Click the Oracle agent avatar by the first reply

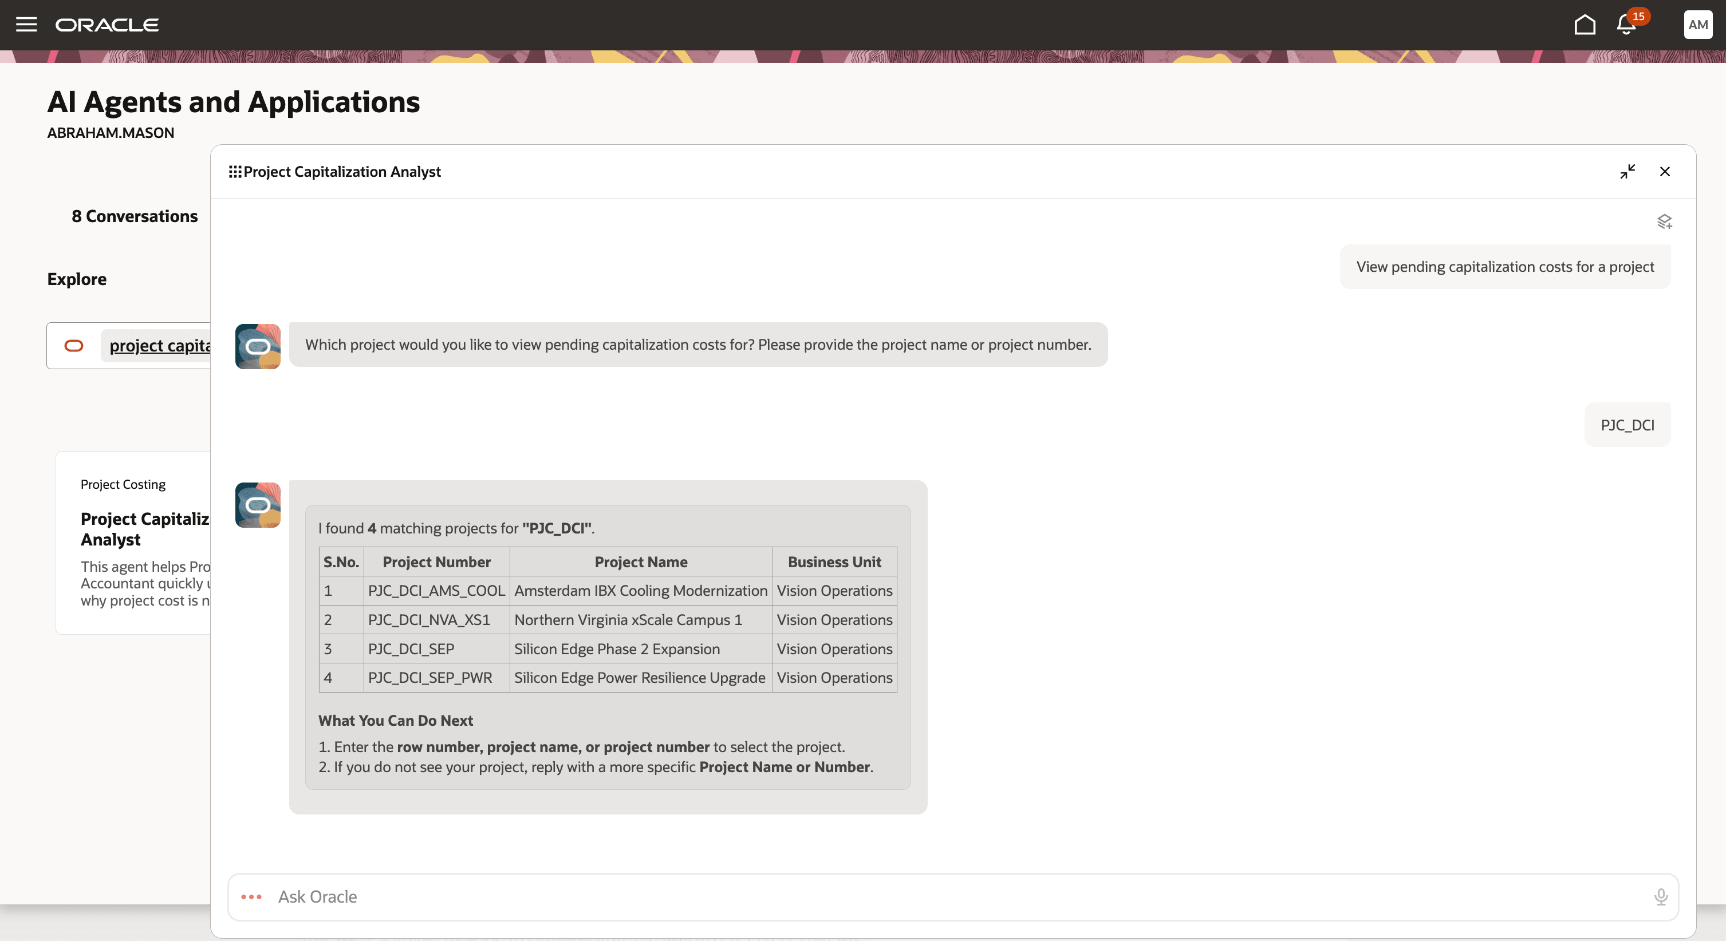pos(258,346)
